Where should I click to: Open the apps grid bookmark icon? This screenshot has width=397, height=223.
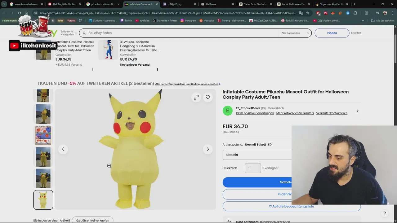click(x=81, y=20)
